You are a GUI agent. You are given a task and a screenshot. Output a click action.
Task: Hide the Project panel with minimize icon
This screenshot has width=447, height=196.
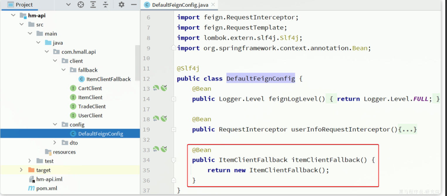point(134,5)
